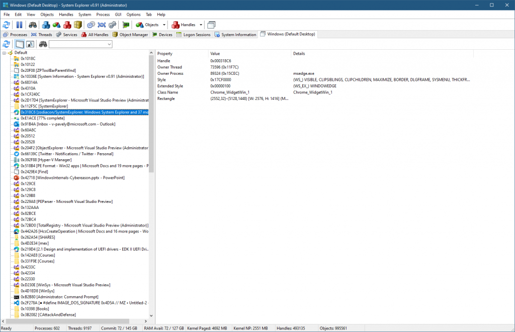Click the main toolbar Refresh icon

[x=7, y=25]
